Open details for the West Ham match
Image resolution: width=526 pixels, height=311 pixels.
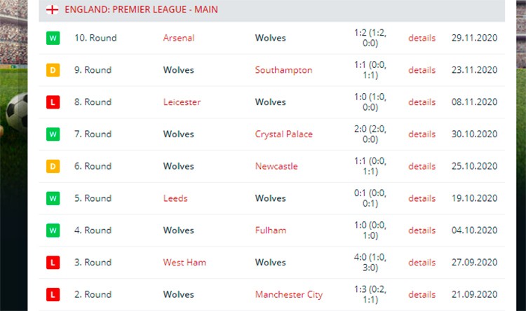pos(422,263)
